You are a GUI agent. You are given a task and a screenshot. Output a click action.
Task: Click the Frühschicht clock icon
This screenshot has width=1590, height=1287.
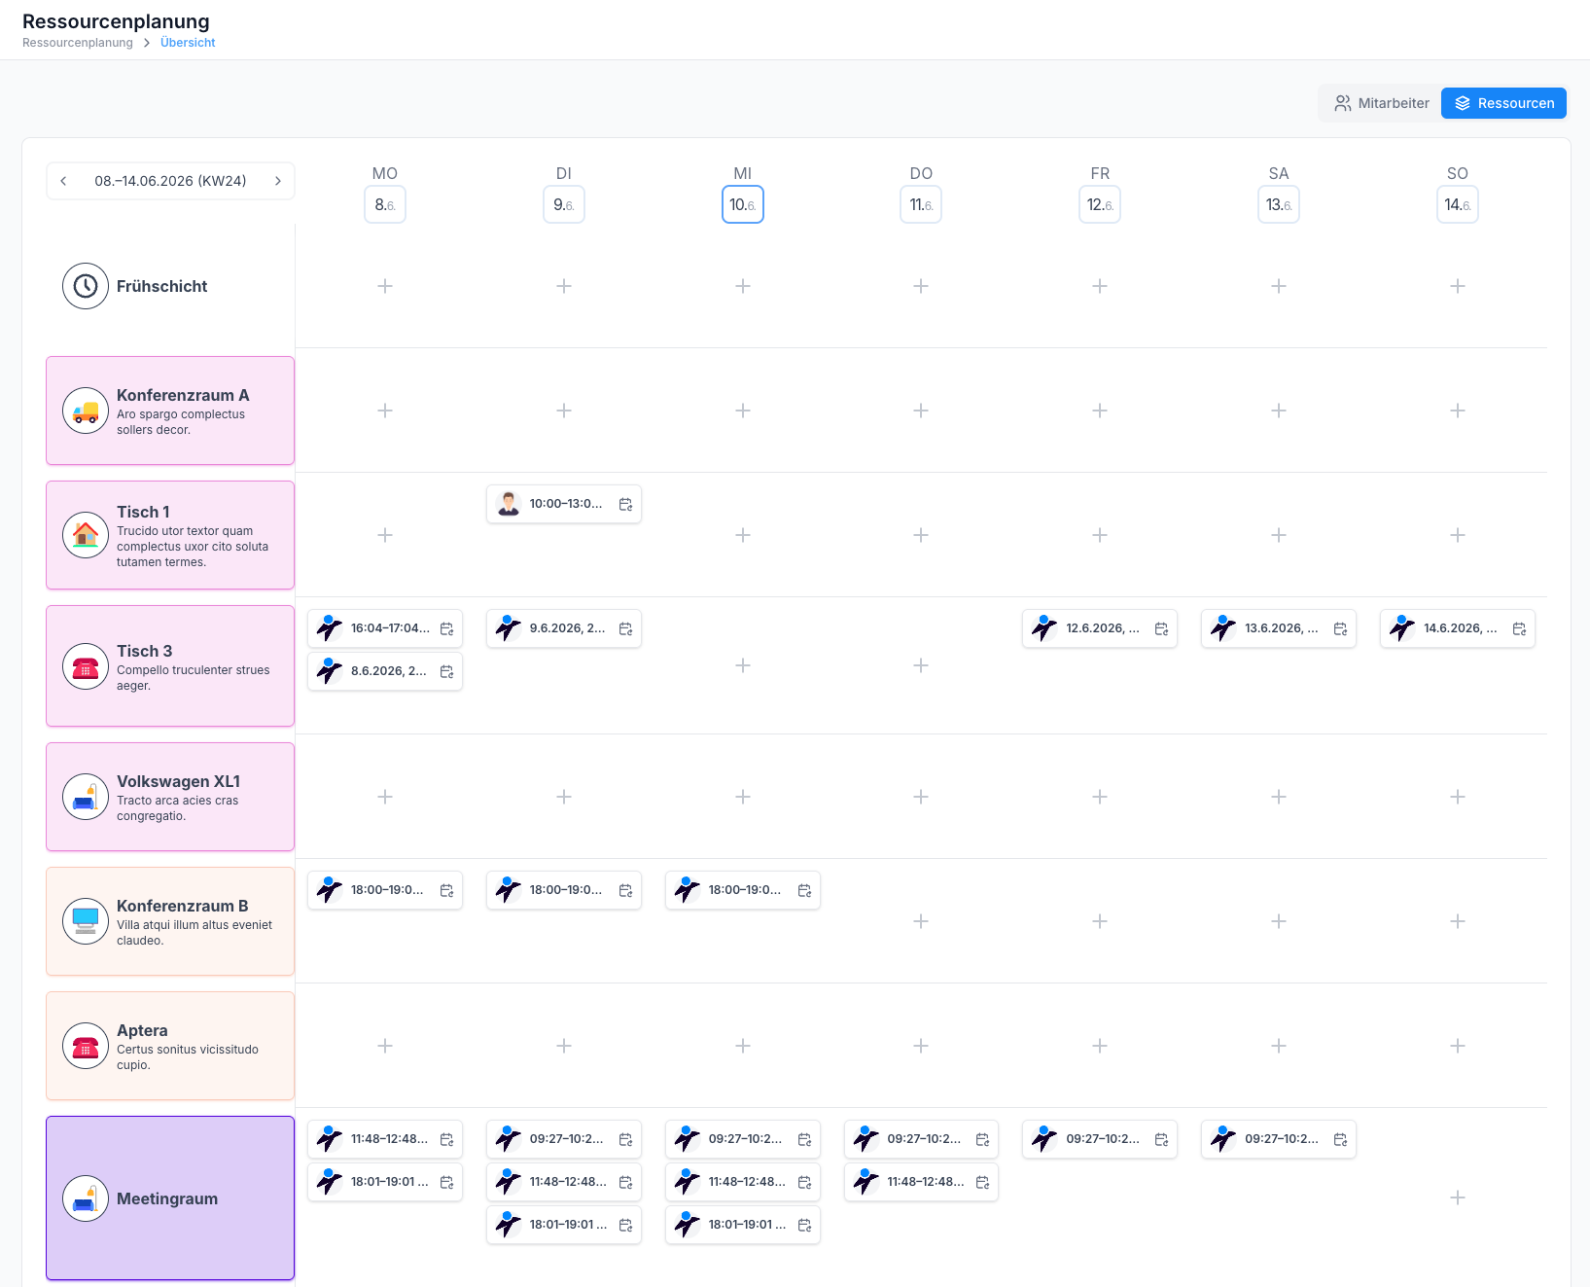click(86, 286)
